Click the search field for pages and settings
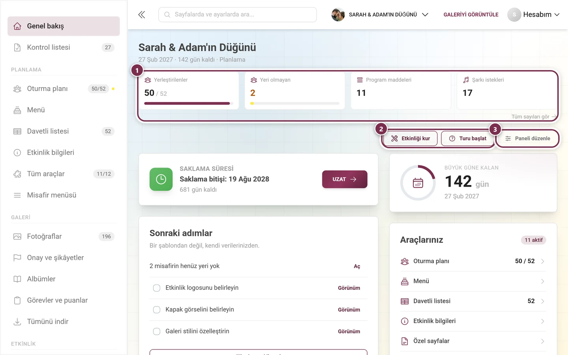The width and height of the screenshot is (568, 355). tap(237, 15)
